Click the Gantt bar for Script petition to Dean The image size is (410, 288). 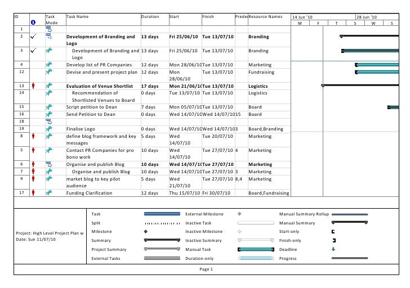pos(393,107)
